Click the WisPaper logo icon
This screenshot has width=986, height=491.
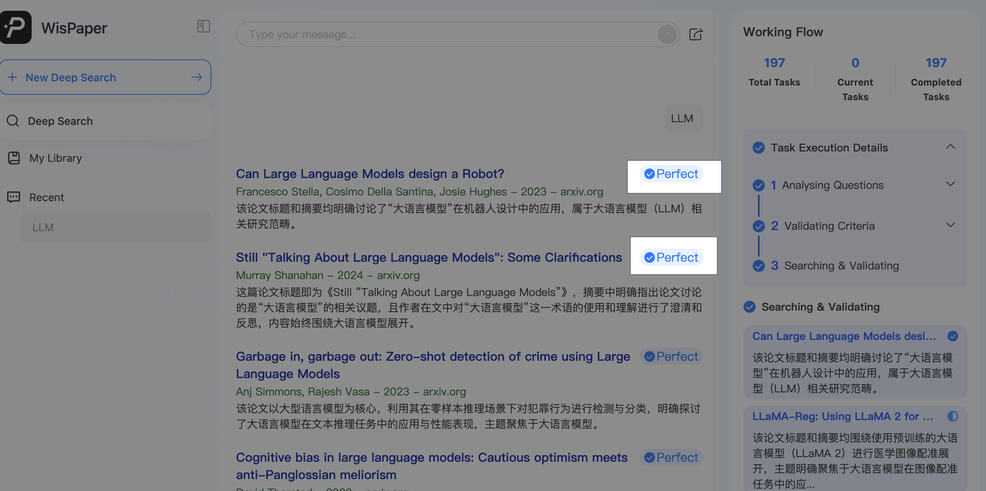click(x=16, y=27)
